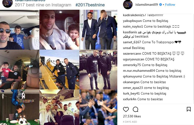Open islamslimani09 username in the header
Image resolution: width=194 pixels, height=125 pixels.
(146, 5)
